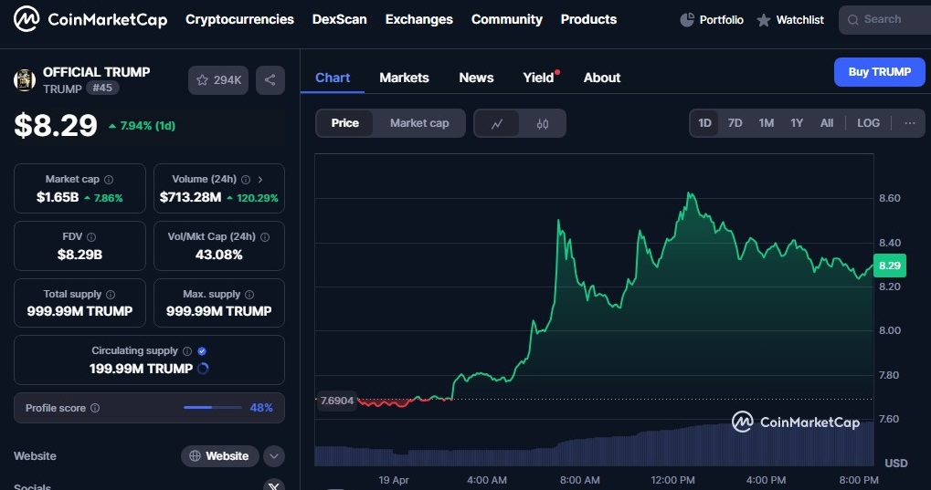Click the circulating supply progress ring
The height and width of the screenshot is (490, 931).
(203, 369)
